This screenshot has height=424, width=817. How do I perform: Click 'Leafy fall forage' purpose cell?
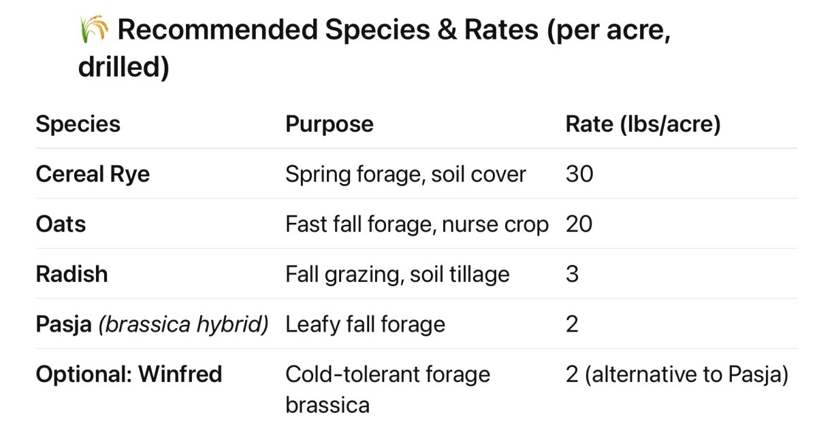pos(365,324)
